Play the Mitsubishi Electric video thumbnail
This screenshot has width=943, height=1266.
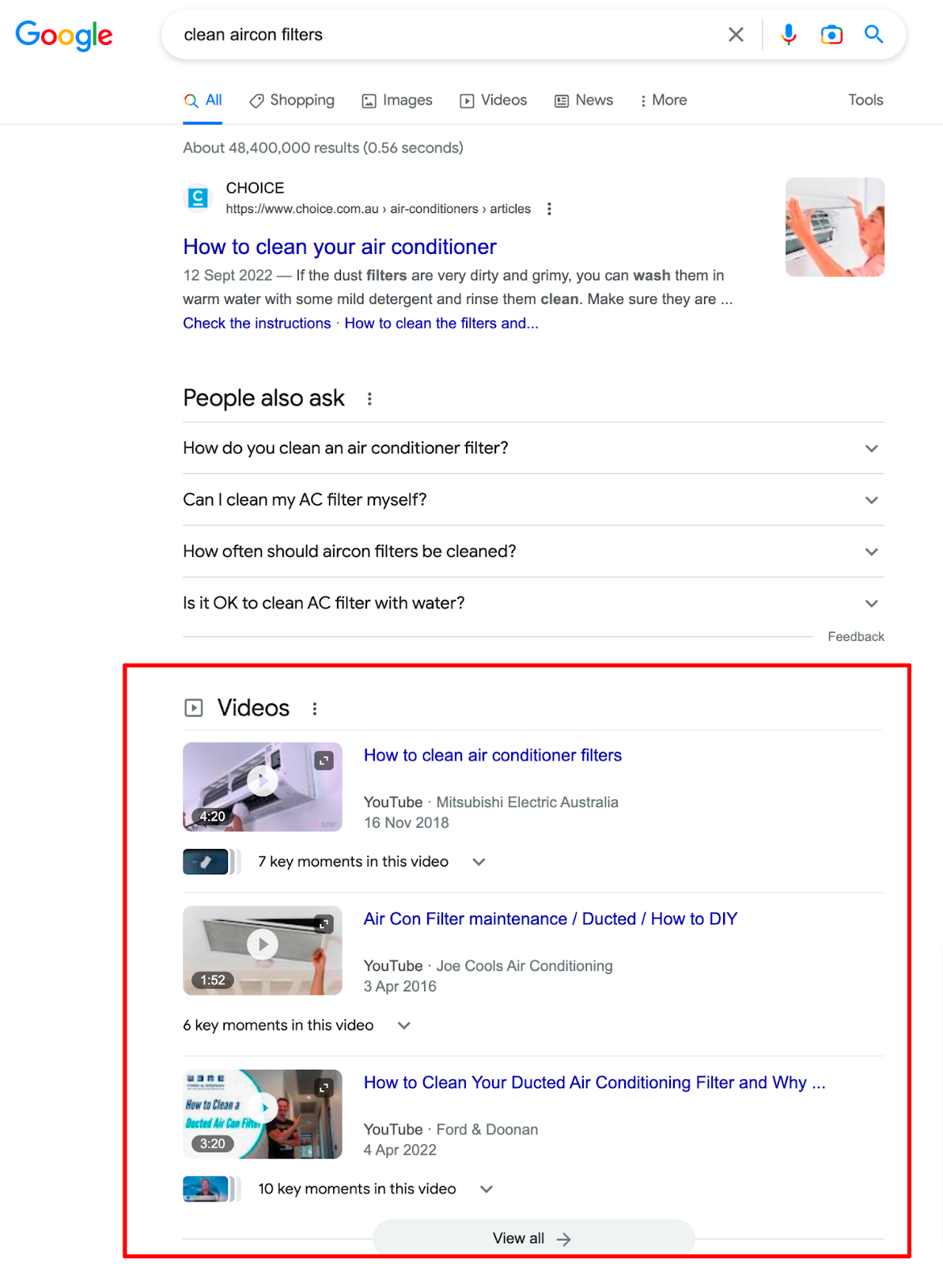click(263, 787)
